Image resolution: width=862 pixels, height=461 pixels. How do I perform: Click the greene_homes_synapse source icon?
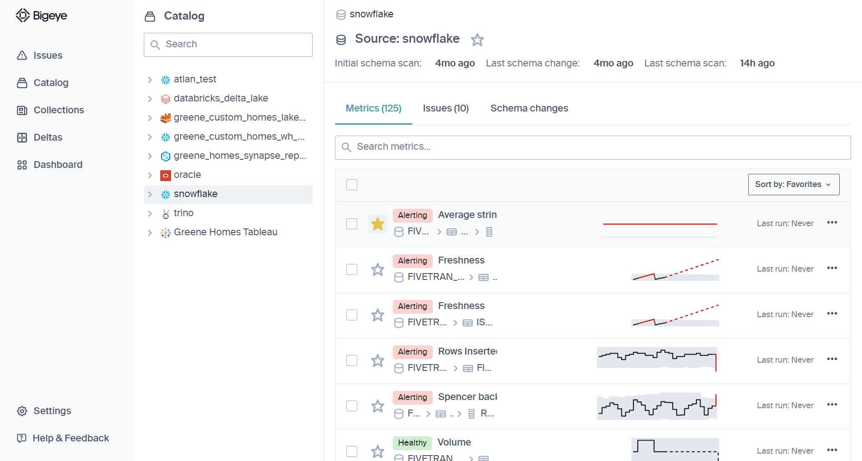(166, 156)
